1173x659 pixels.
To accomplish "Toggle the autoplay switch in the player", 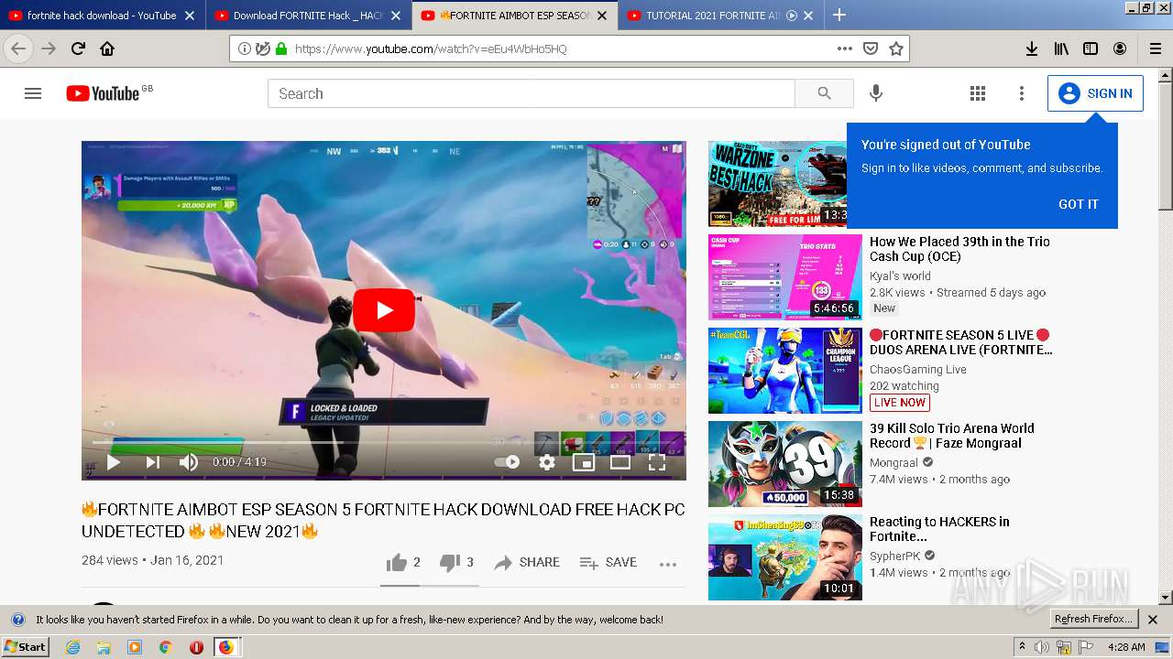I will click(507, 462).
